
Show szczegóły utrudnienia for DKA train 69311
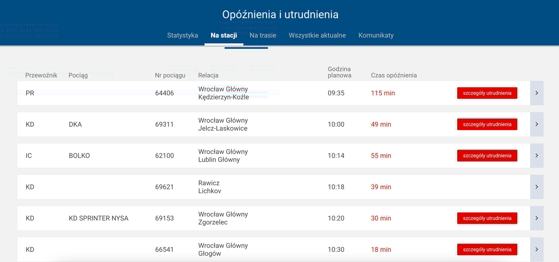(487, 124)
